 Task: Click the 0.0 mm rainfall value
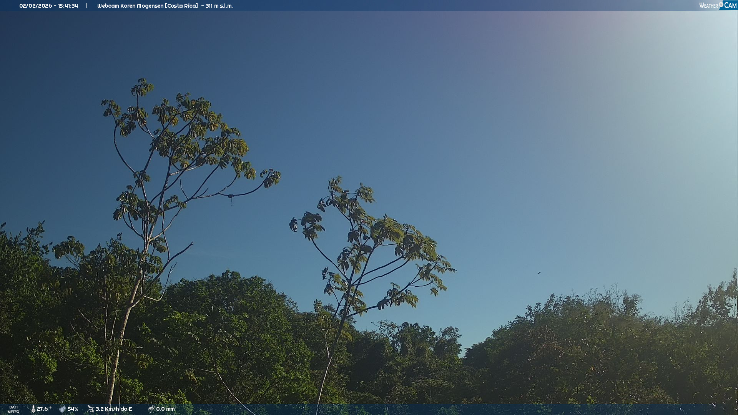(x=165, y=409)
